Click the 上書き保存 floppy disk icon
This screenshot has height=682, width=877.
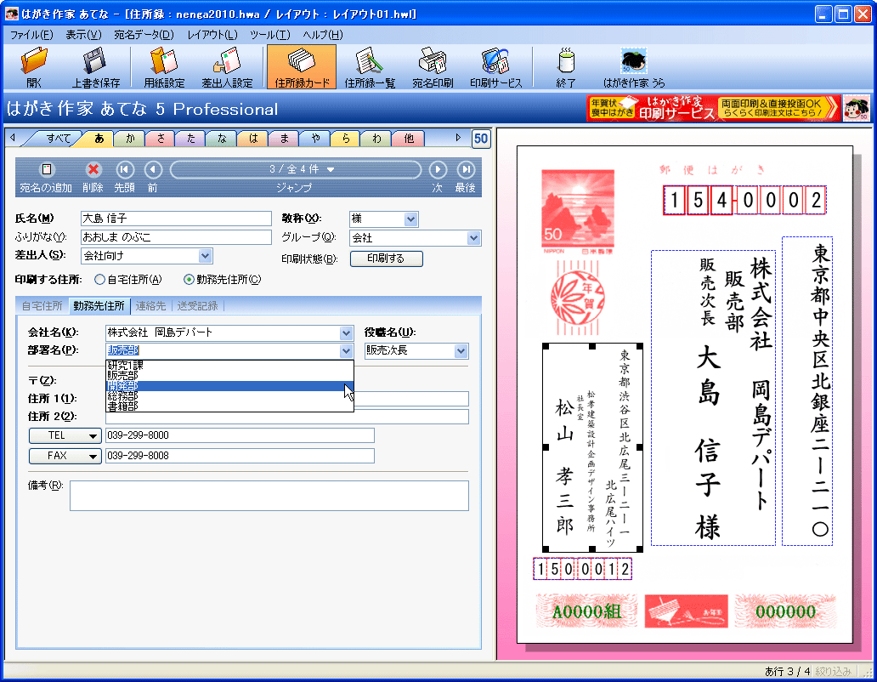tap(96, 67)
